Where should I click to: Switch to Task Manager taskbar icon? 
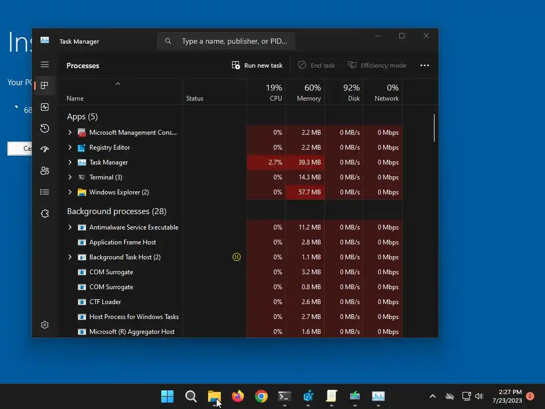[378, 396]
